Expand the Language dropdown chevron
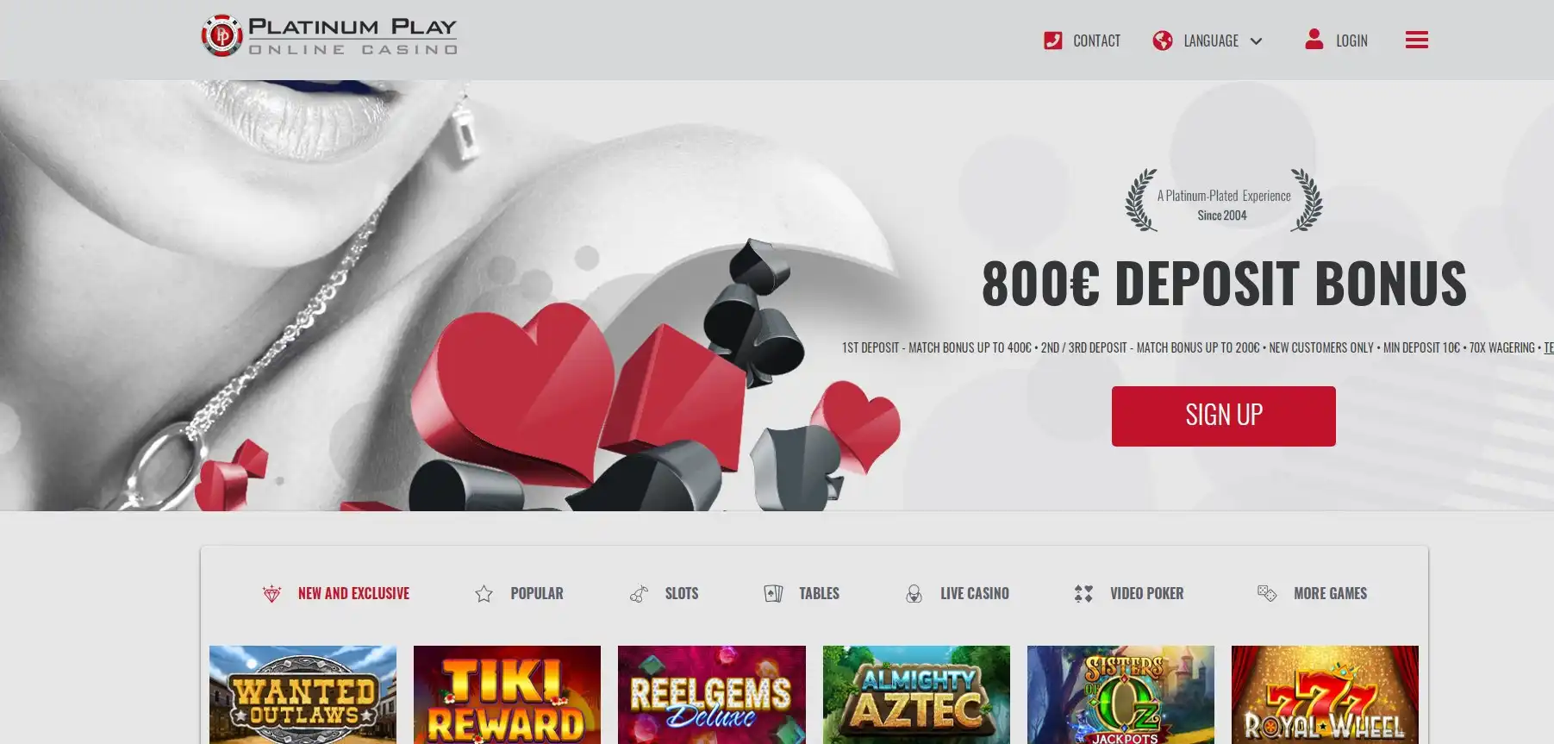This screenshot has height=744, width=1554. [1256, 41]
